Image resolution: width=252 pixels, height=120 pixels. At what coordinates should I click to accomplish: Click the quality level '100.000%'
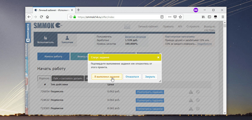coord(131,44)
